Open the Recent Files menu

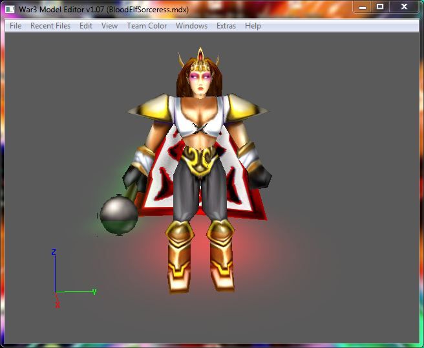(x=50, y=26)
